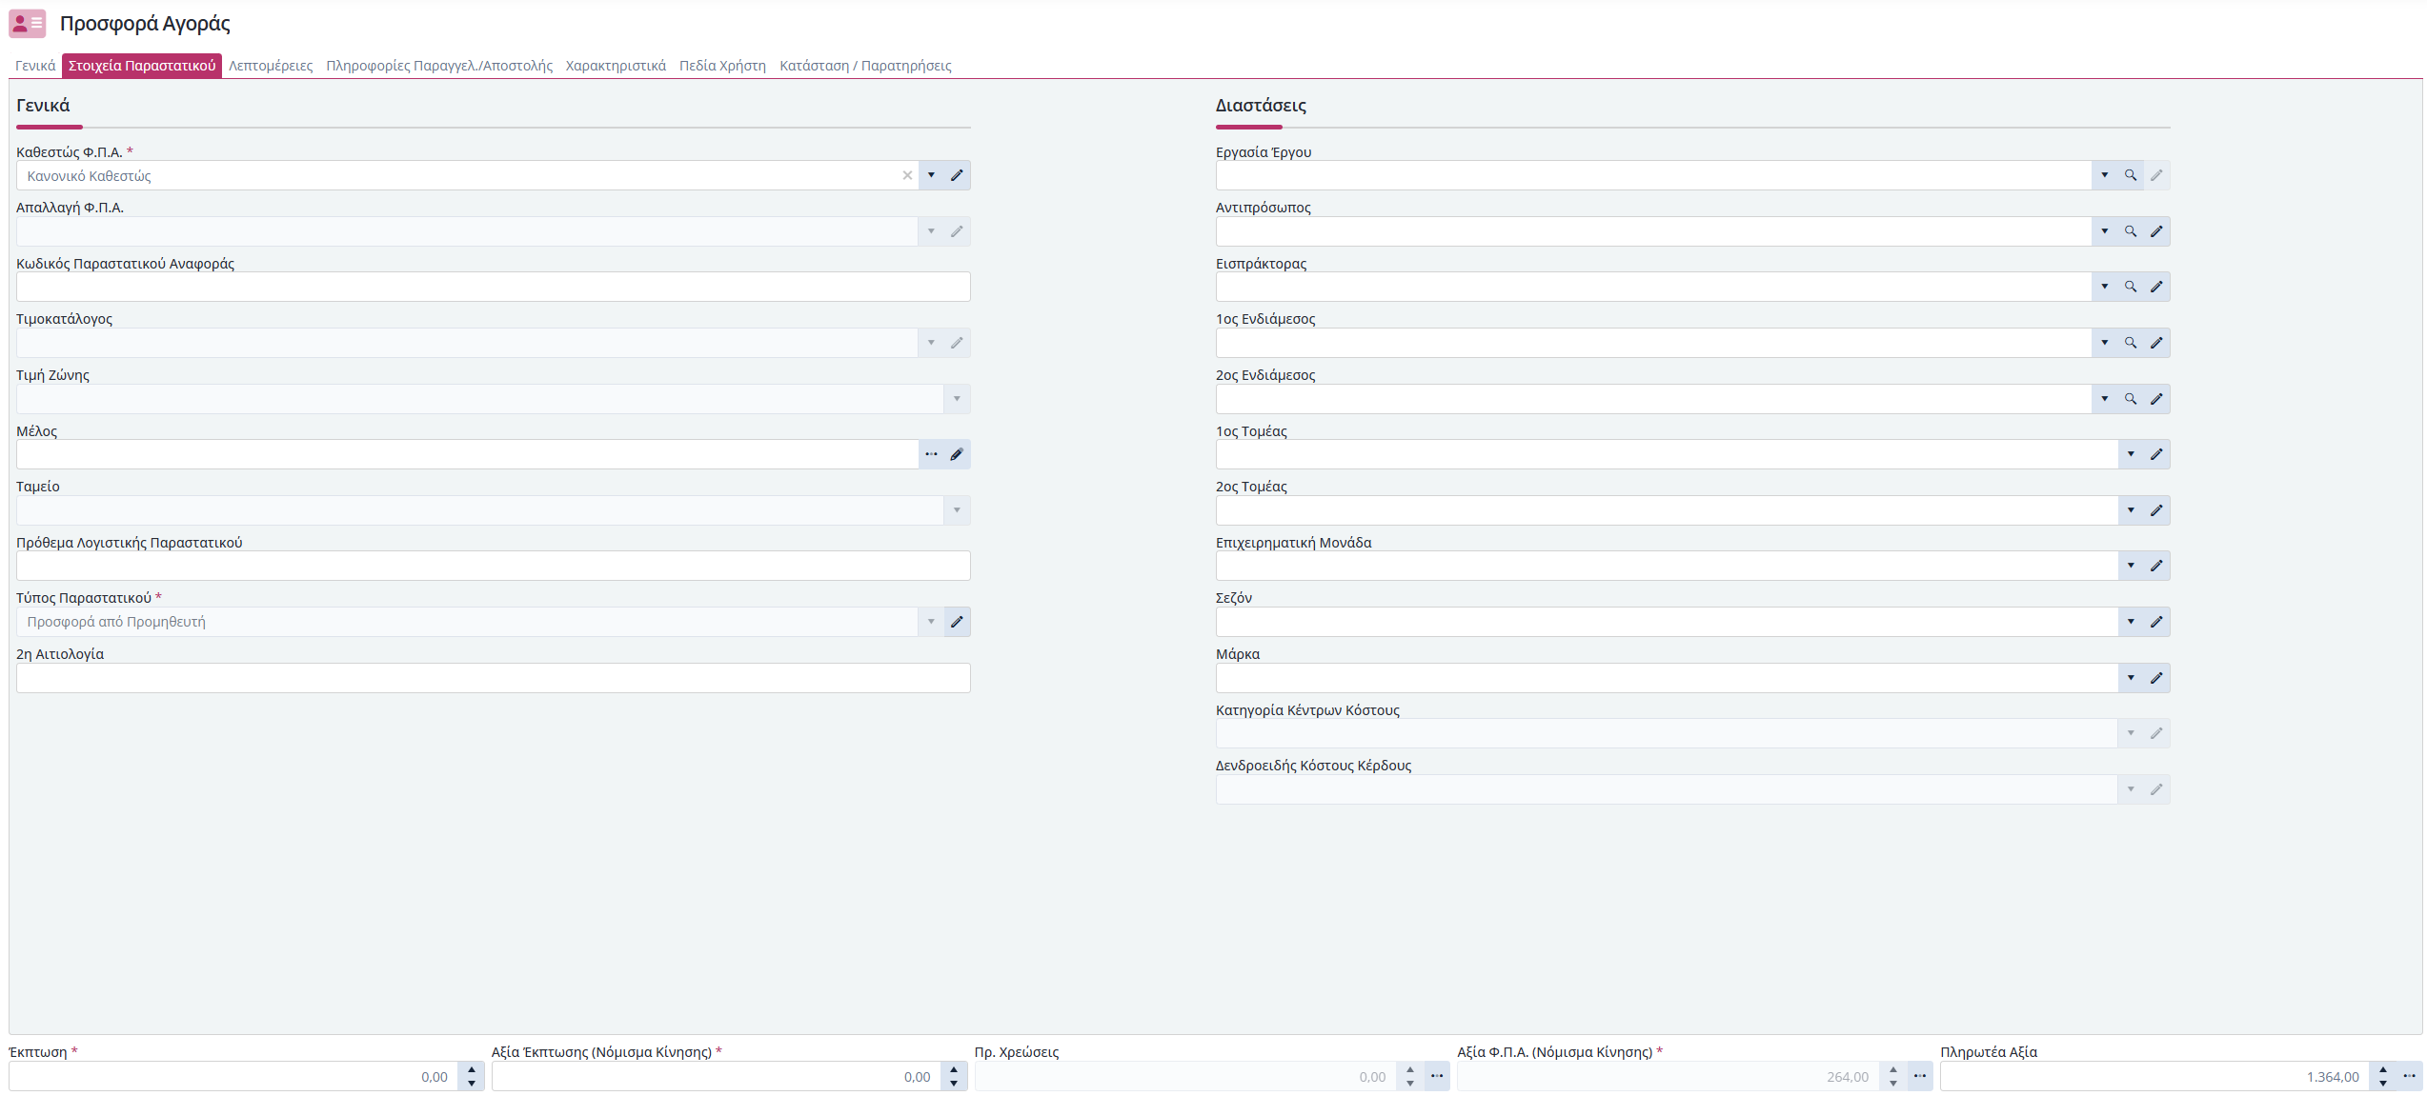Open the Μέλος lookup ellipsis button
2427x1096 pixels.
point(931,454)
